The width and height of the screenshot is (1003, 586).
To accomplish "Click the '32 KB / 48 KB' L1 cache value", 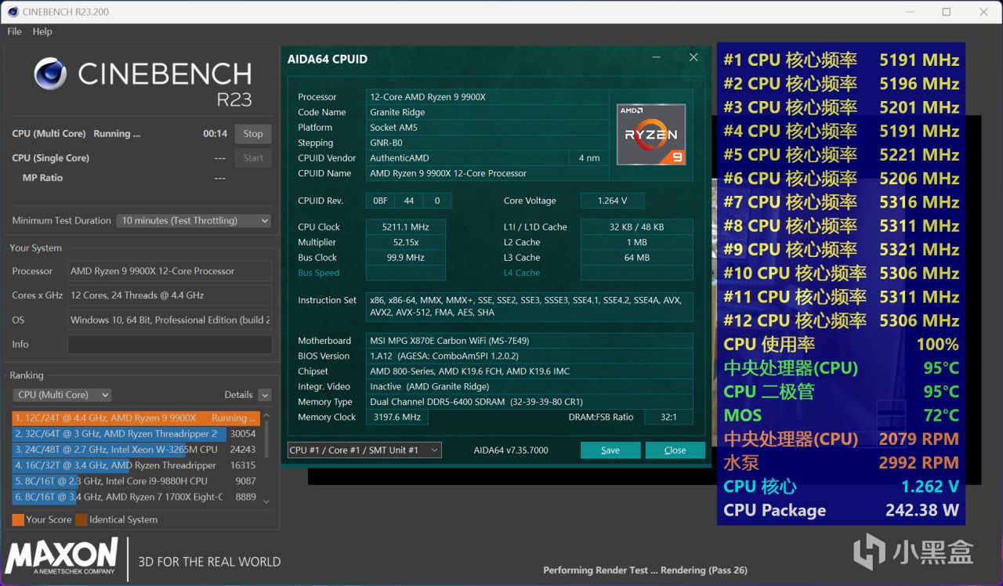I will 636,227.
